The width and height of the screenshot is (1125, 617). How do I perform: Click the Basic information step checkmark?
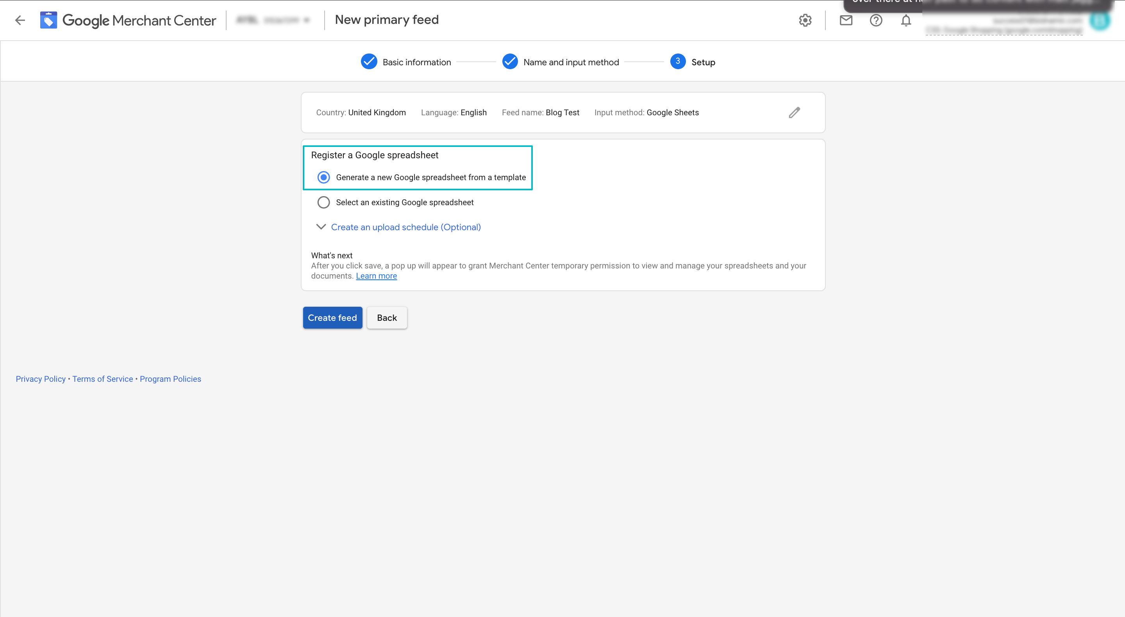tap(369, 62)
